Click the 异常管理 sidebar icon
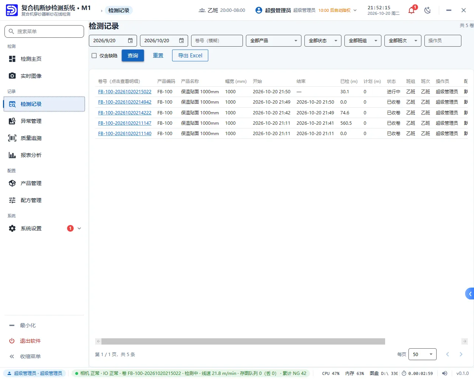 12,121
